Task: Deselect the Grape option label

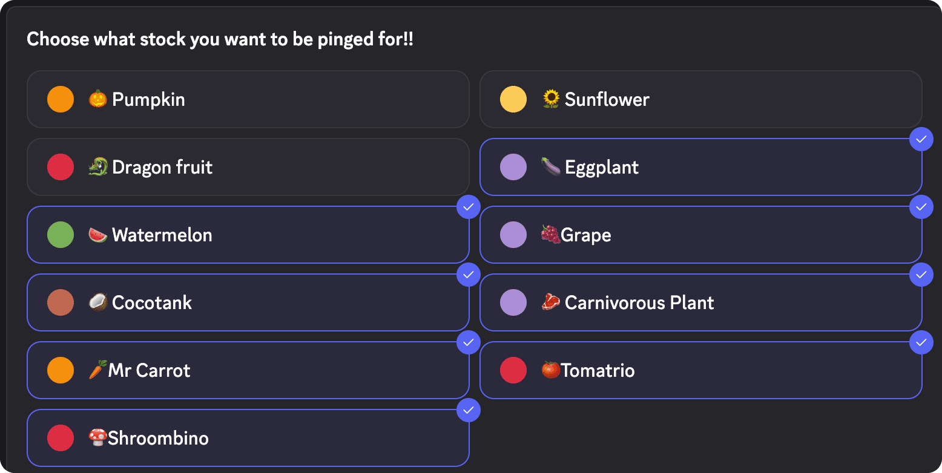Action: pyautogui.click(x=586, y=235)
